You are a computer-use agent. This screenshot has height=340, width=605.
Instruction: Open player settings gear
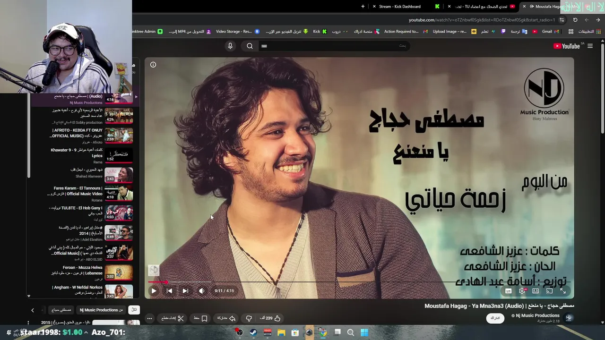coord(522,291)
